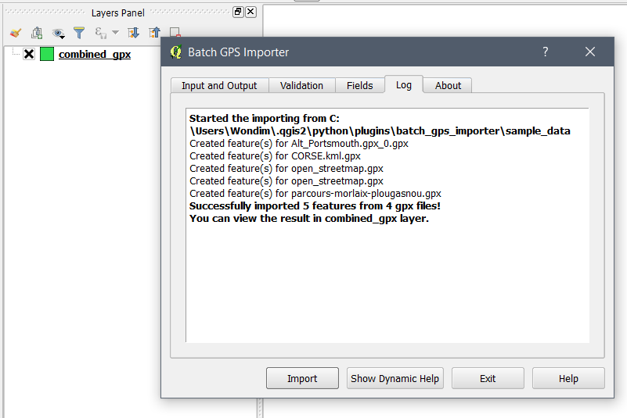Switch to the Input and Output tab
The width and height of the screenshot is (627, 418).
[x=219, y=85]
